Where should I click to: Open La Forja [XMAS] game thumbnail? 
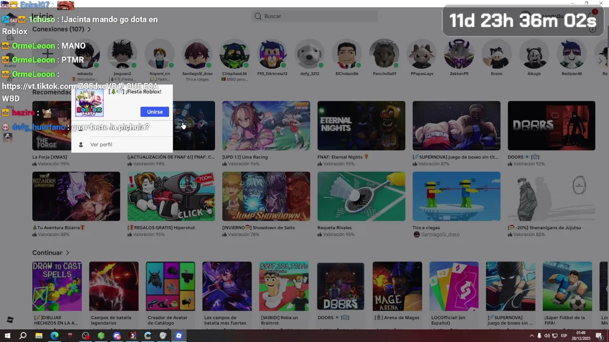tap(52, 126)
